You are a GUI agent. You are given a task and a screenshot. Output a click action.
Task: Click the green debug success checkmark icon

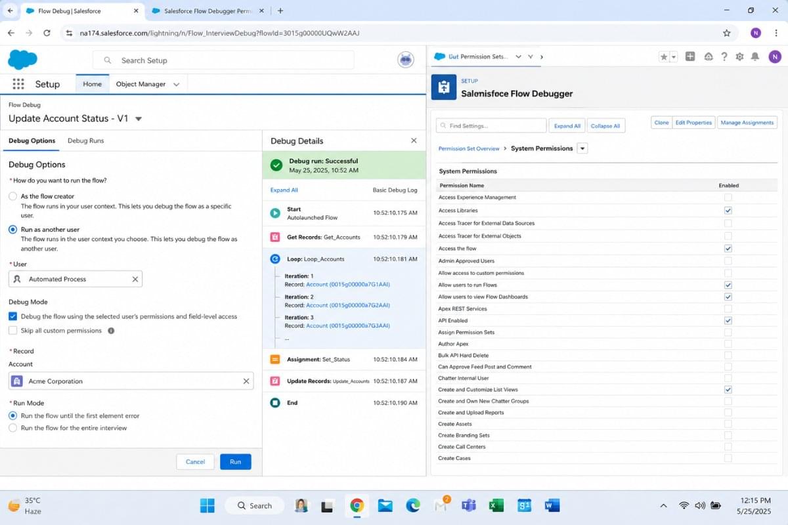276,165
